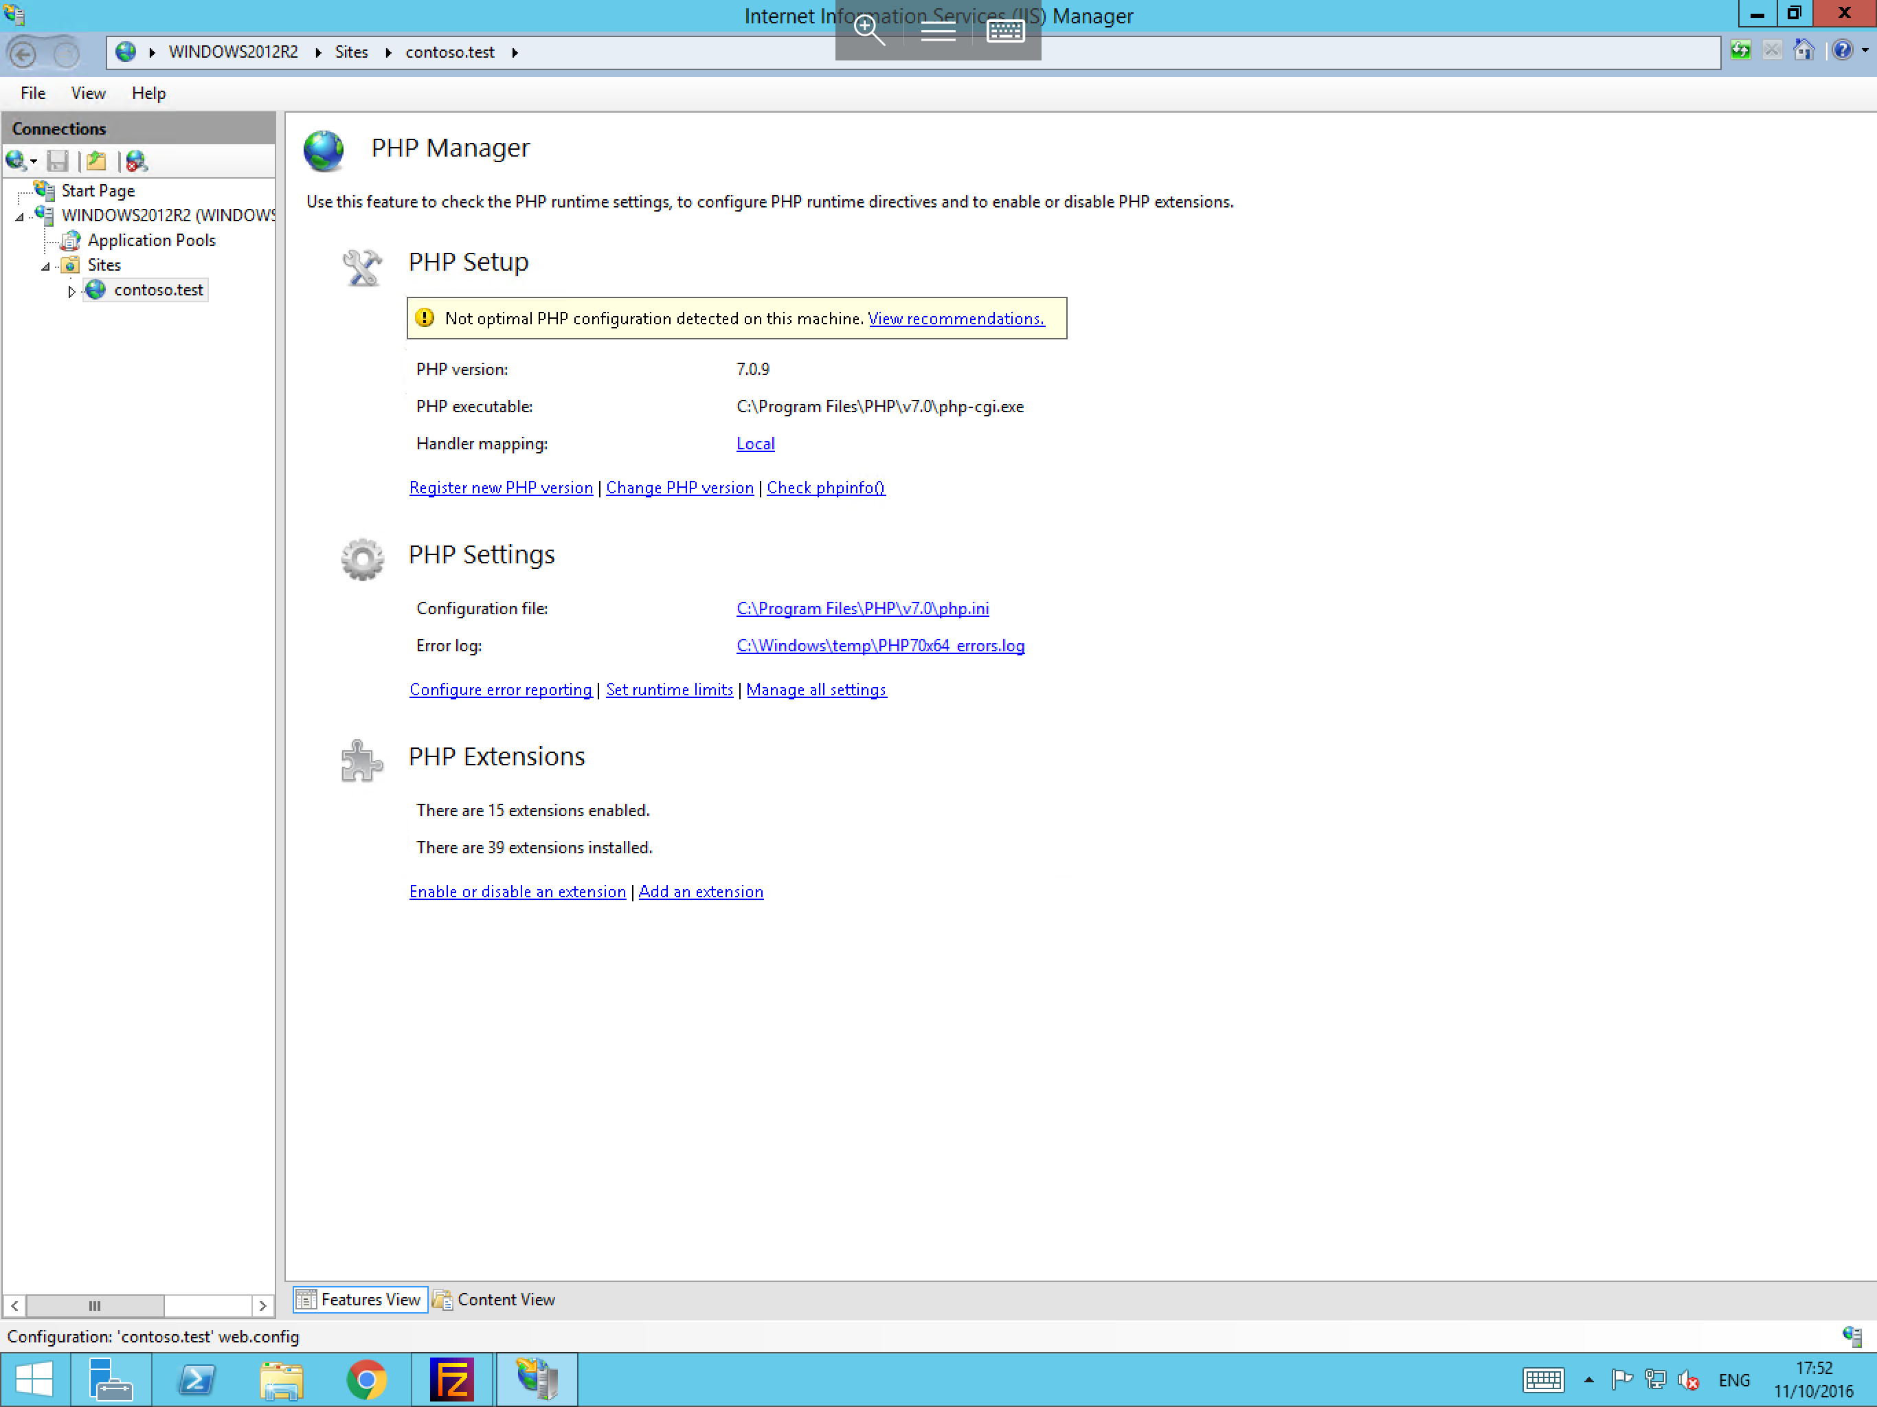The width and height of the screenshot is (1877, 1407).
Task: Click the Connections horizontal scrollbar thumb
Action: 95,1305
